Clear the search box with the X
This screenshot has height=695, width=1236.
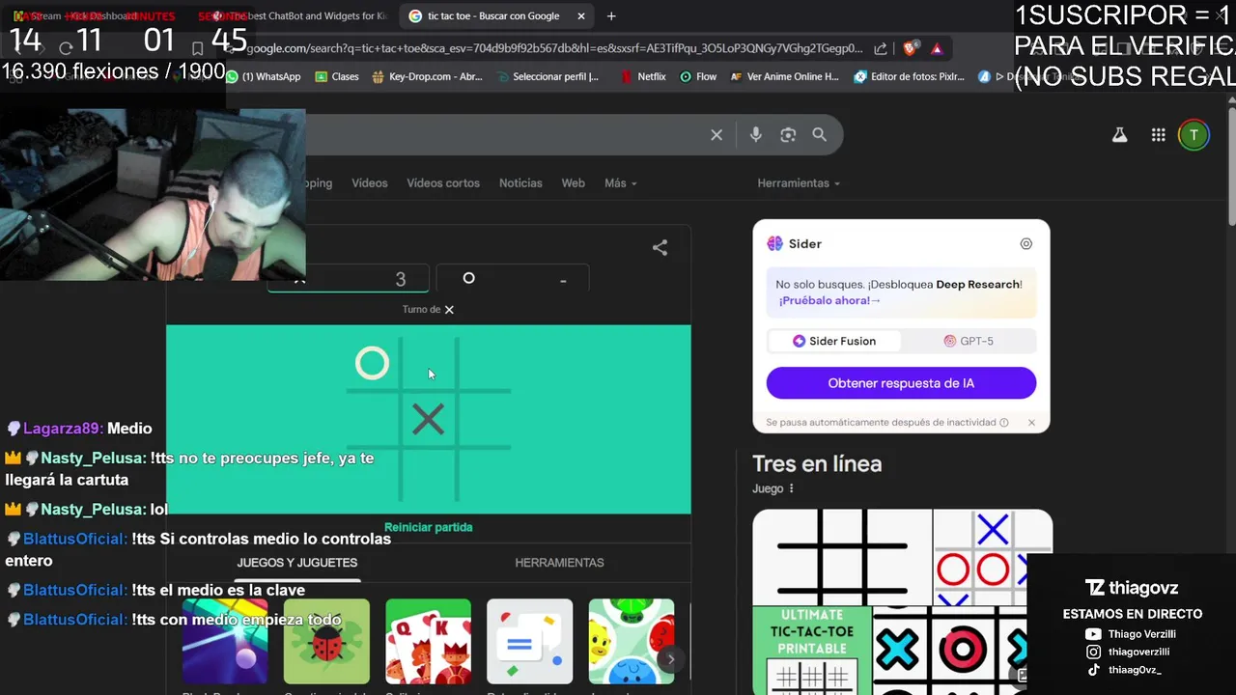coord(716,135)
